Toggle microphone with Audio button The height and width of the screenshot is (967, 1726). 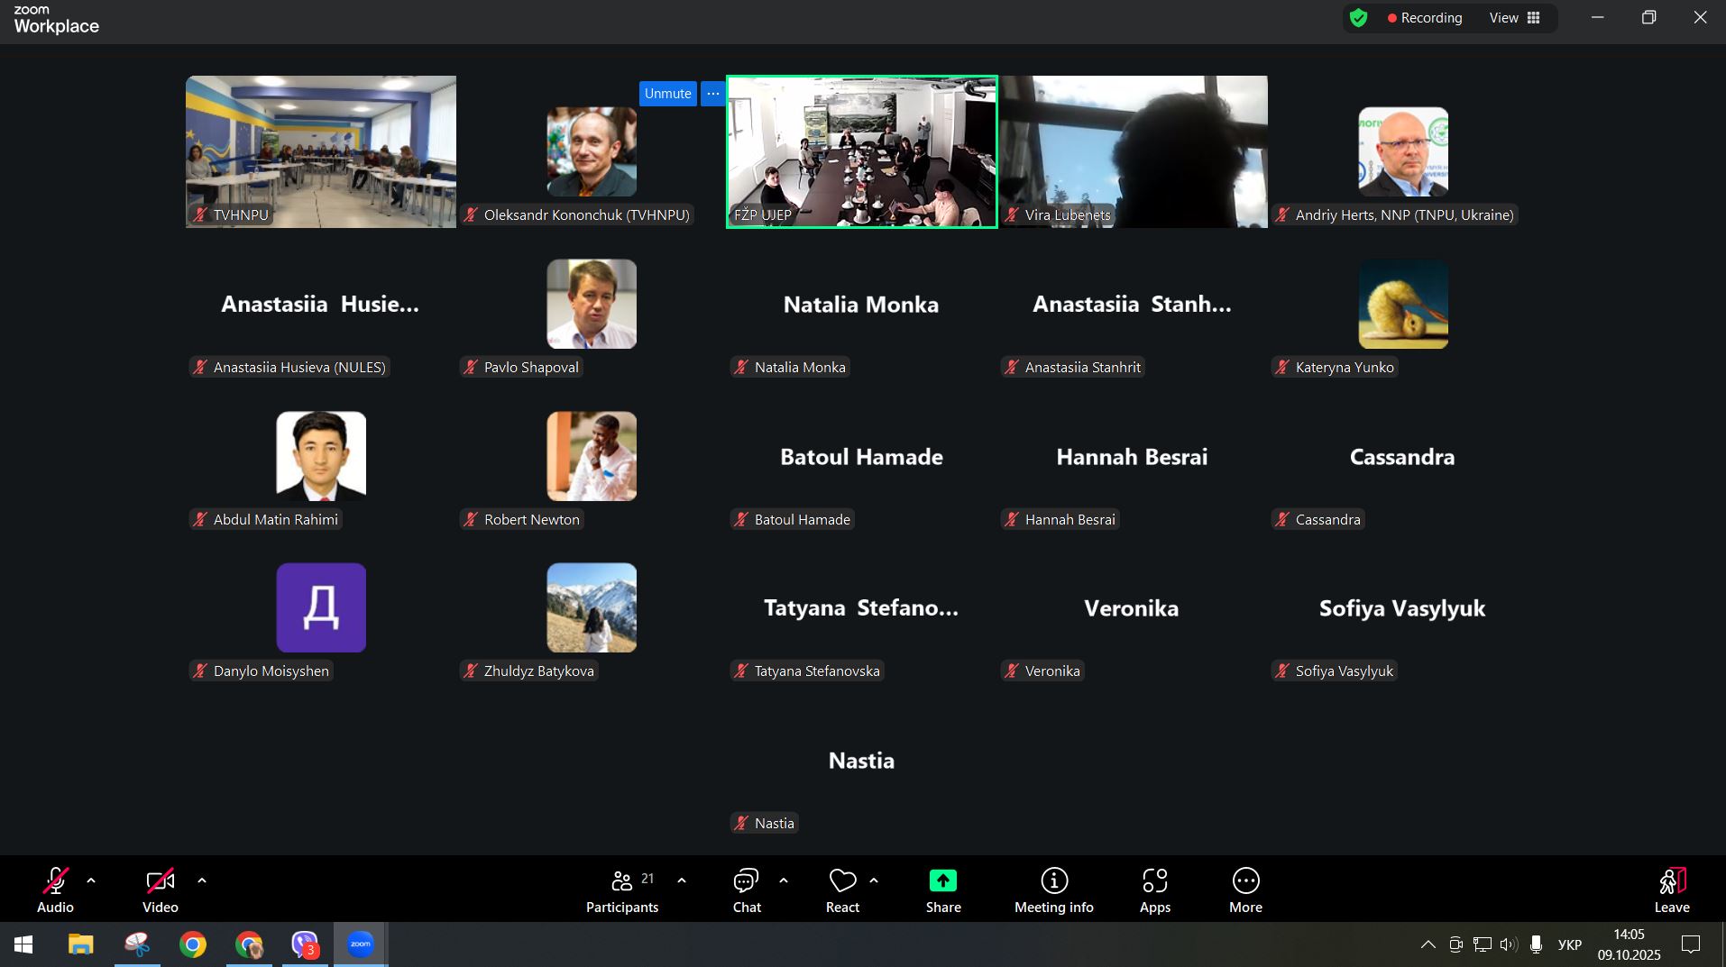point(55,890)
